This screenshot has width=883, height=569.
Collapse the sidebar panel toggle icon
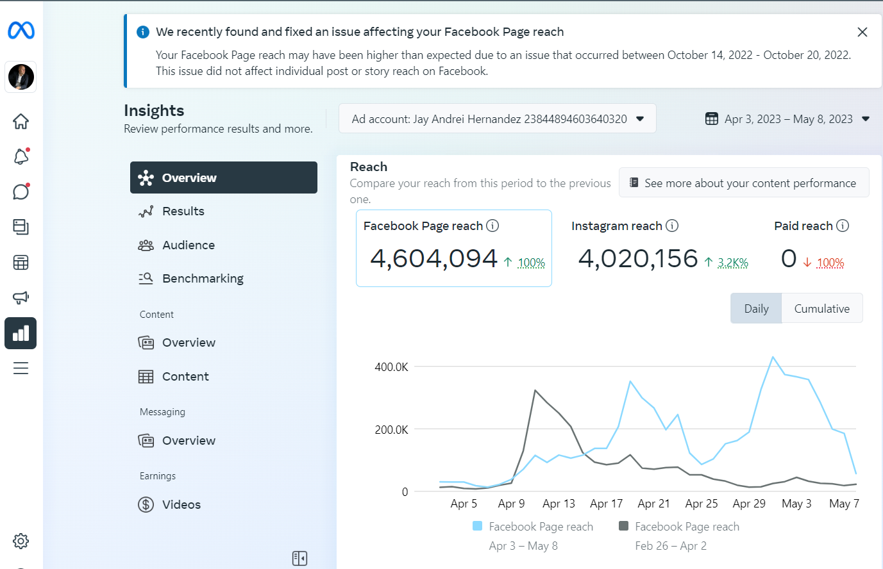pos(299,558)
